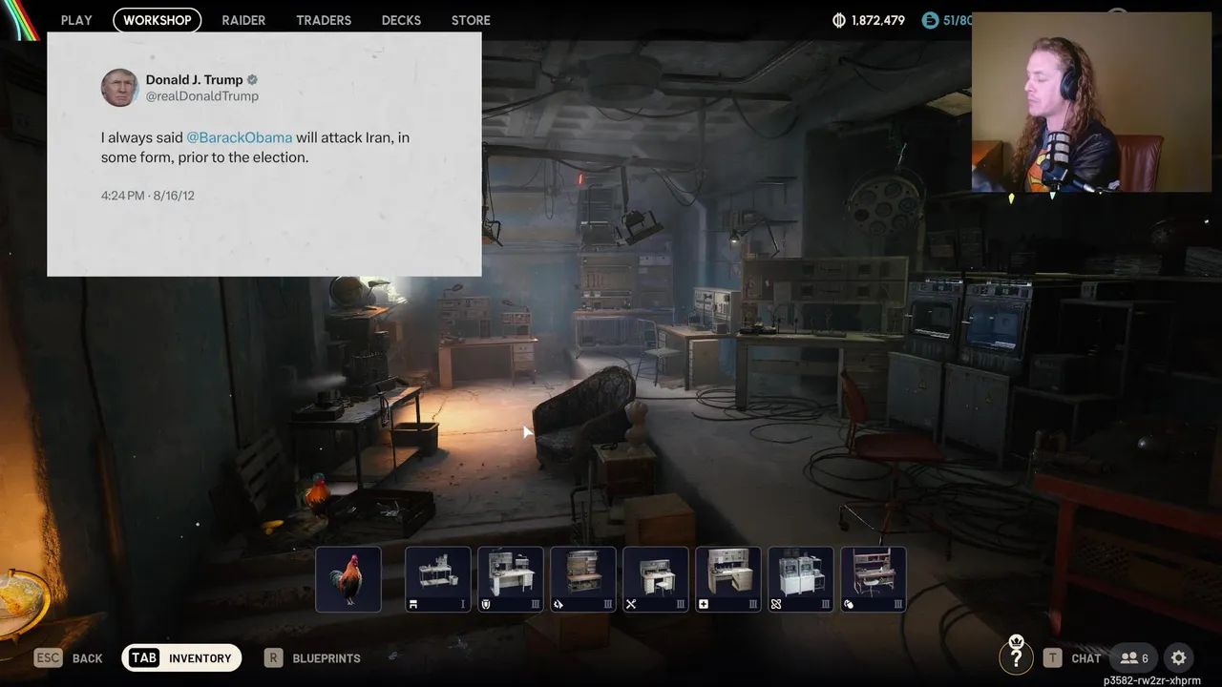Open the settings gear icon
This screenshot has height=687, width=1222.
point(1179,657)
